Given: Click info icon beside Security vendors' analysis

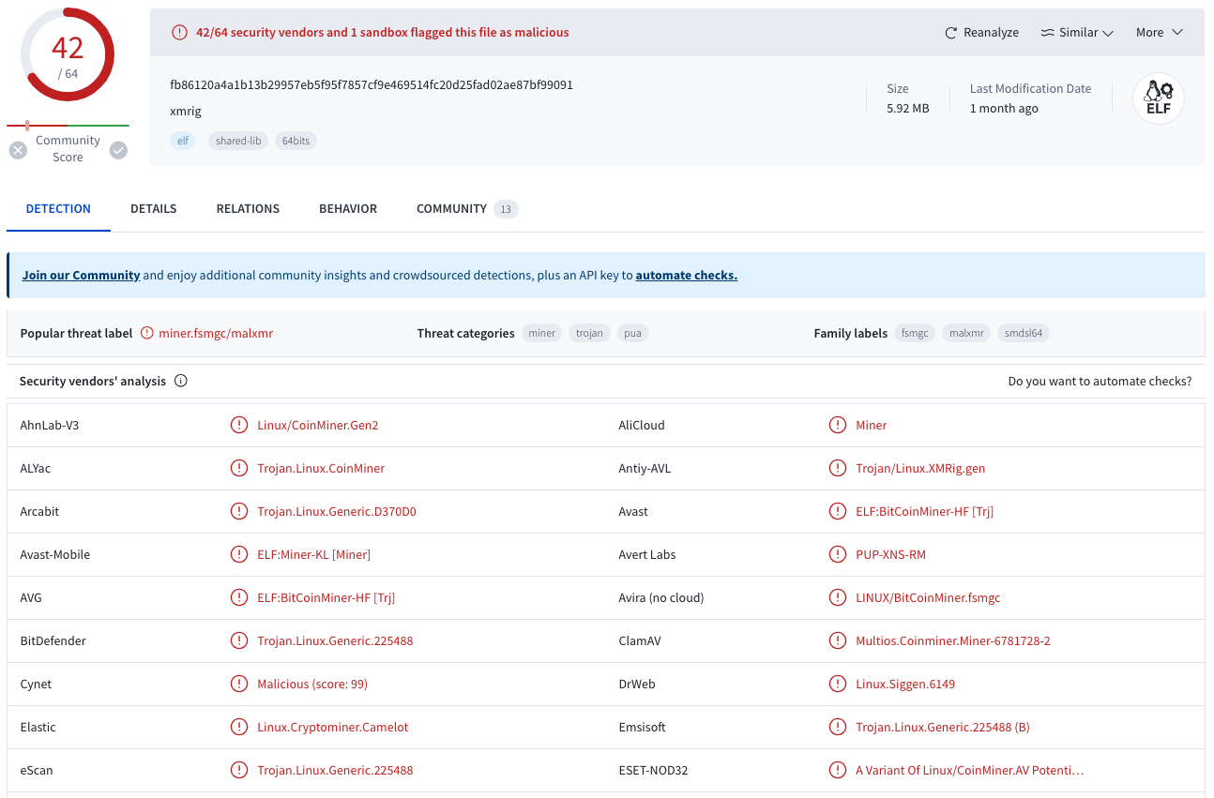Looking at the screenshot, I should point(181,382).
